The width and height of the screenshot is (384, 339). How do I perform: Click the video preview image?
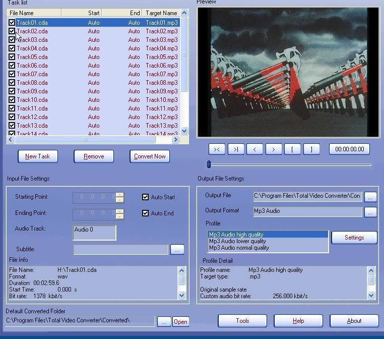tap(288, 72)
